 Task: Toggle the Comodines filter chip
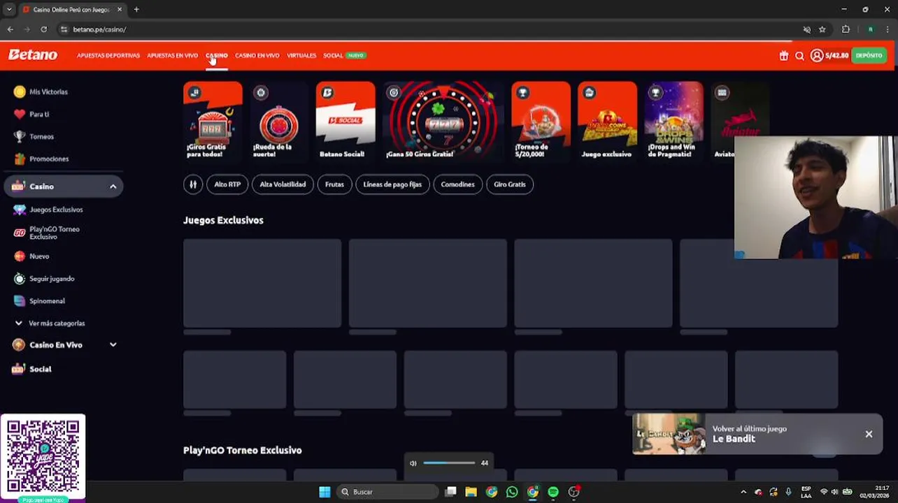[x=457, y=184]
